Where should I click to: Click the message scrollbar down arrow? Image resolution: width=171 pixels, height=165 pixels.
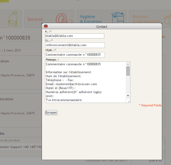click(128, 95)
